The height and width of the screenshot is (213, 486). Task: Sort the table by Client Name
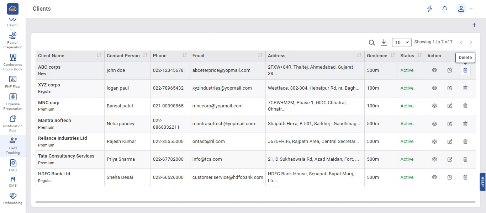[99, 55]
